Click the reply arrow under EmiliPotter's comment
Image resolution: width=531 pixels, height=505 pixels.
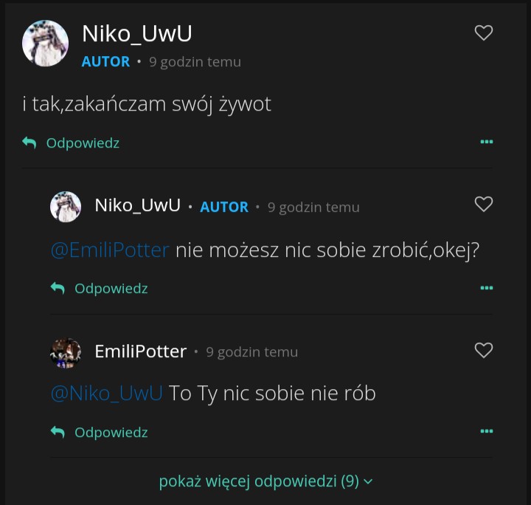(58, 432)
